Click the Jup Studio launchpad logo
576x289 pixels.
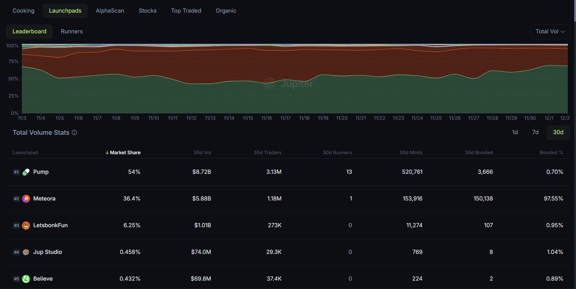(26, 252)
